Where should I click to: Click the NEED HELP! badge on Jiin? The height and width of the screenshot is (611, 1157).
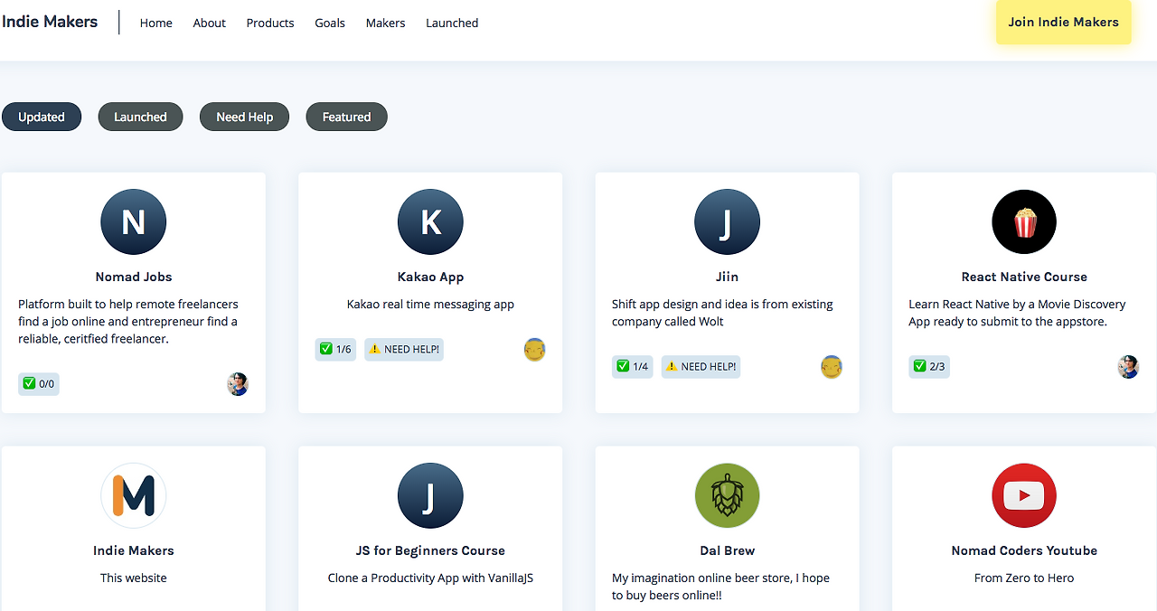pyautogui.click(x=701, y=367)
